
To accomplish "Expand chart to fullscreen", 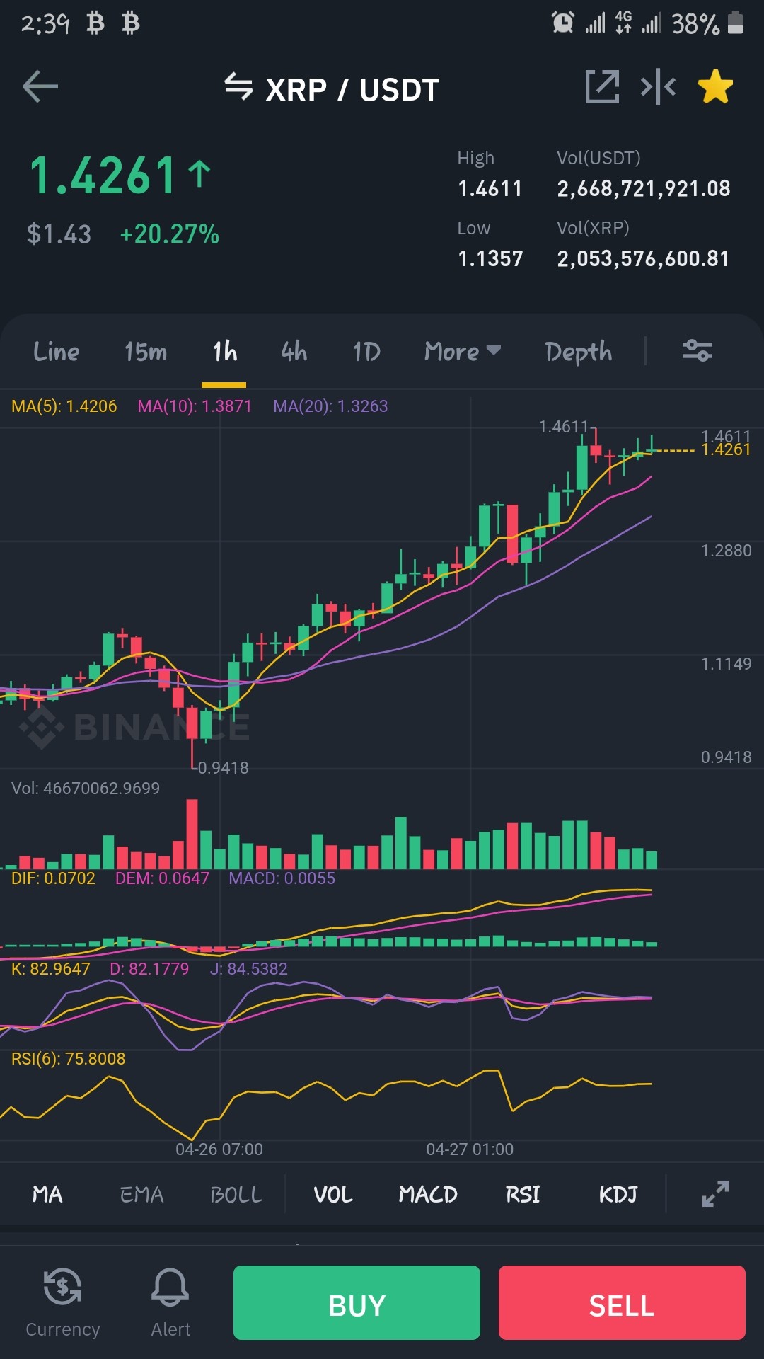I will [x=715, y=1193].
